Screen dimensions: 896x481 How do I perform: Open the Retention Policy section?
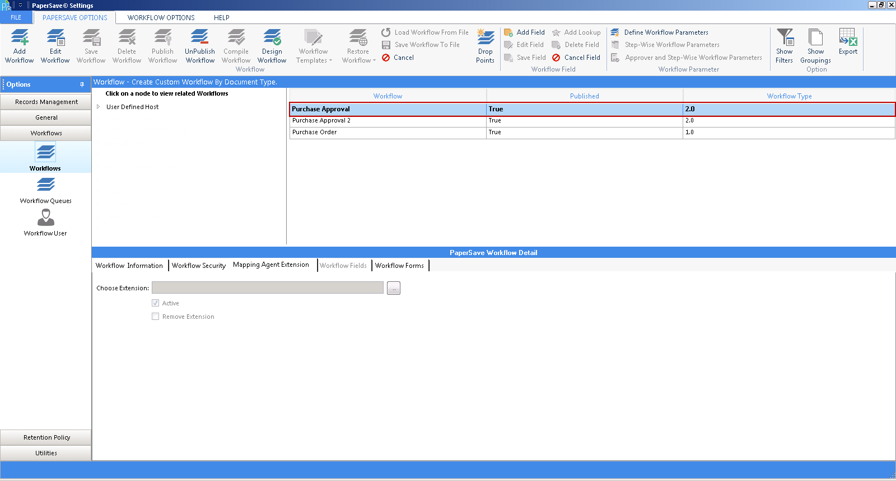click(x=46, y=437)
